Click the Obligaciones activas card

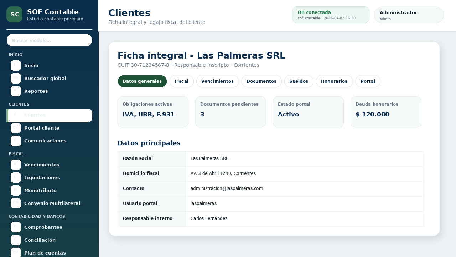click(153, 112)
